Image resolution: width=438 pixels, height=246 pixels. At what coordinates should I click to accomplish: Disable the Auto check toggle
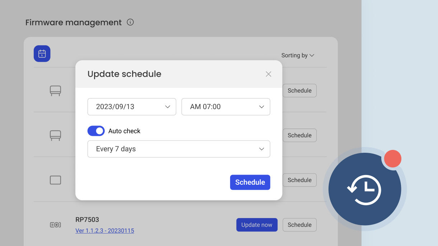pos(96,131)
